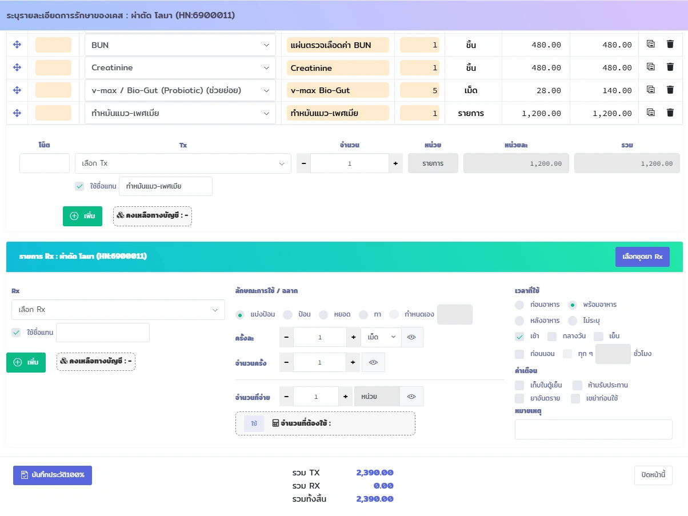Click the drag handle for v-max Bio-Gut row
Image resolution: width=688 pixels, height=516 pixels.
(x=17, y=90)
